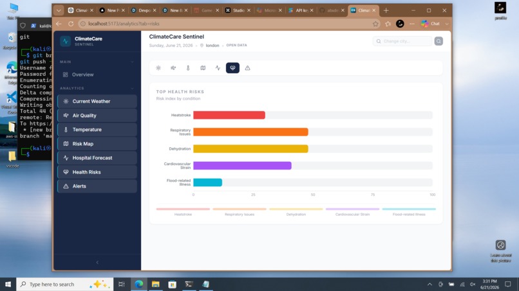Click the Flood-related Illness legend swatch
The height and width of the screenshot is (291, 519).
[409, 209]
